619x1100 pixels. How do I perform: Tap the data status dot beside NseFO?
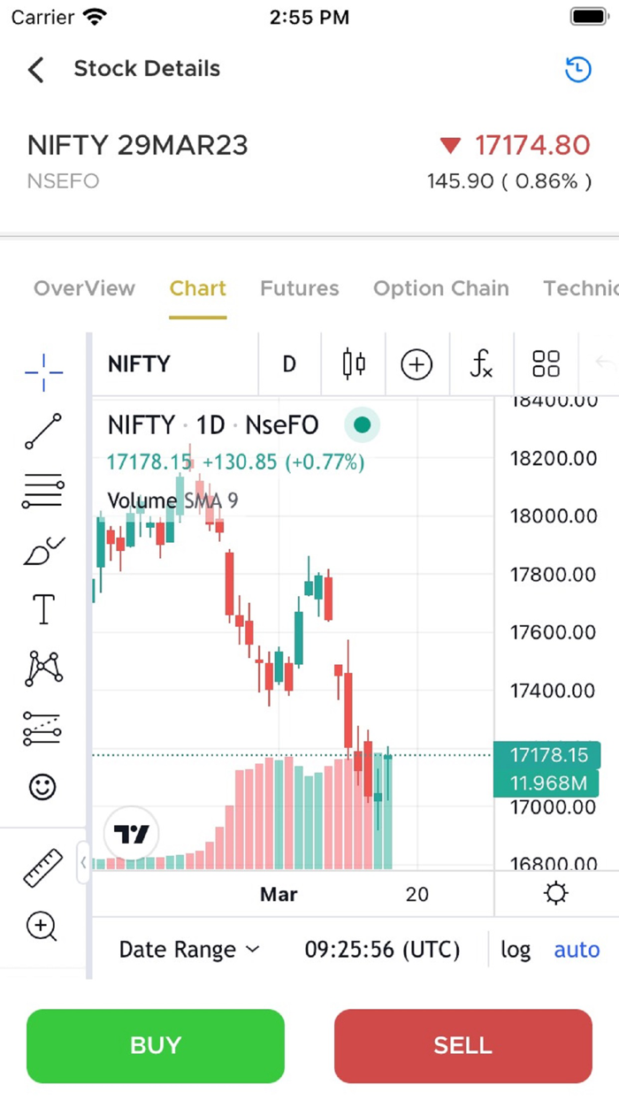(363, 424)
